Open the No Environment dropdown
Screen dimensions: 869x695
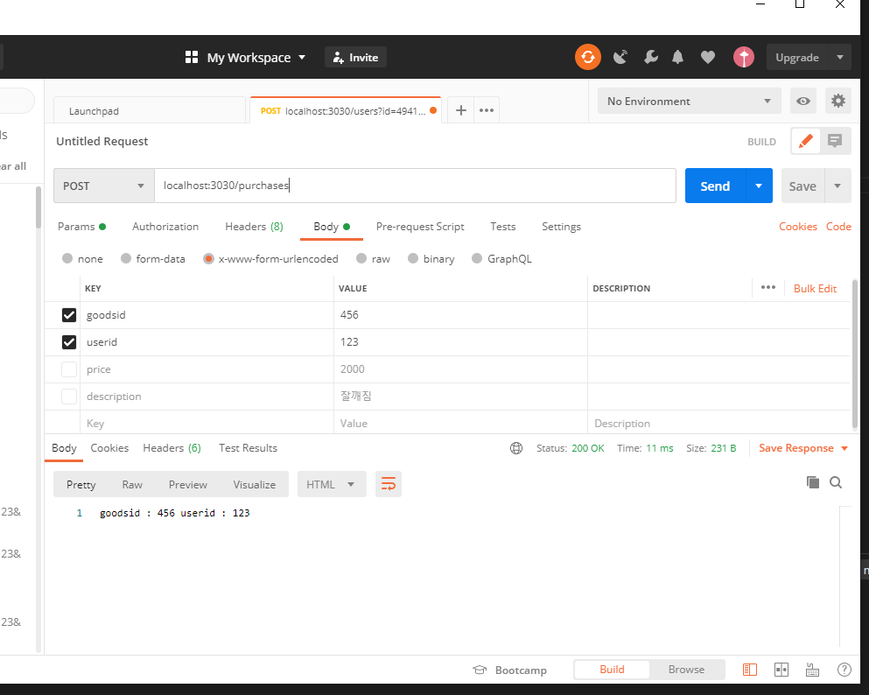point(689,101)
